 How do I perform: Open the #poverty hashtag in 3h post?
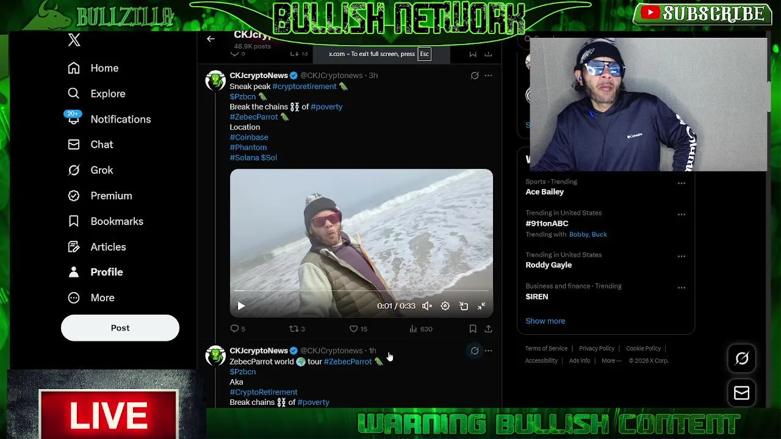[x=326, y=107]
